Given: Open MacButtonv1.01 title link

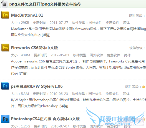Looking at the screenshot, I should (27, 15).
